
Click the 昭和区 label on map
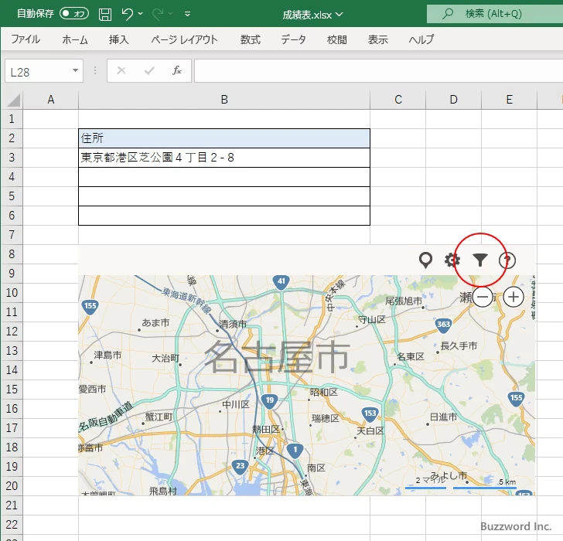click(324, 393)
